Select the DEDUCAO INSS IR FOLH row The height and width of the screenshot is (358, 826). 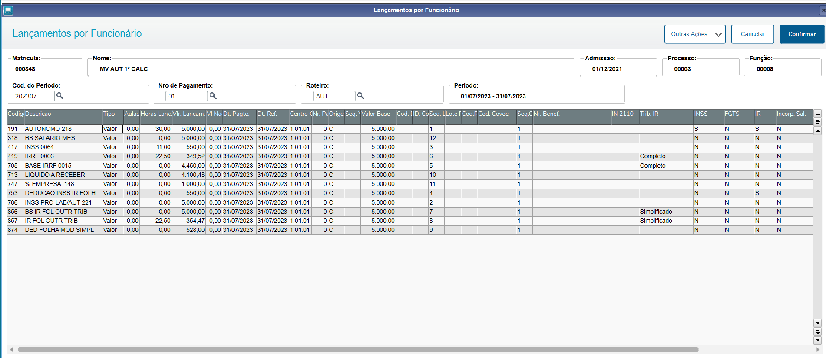tap(410, 193)
